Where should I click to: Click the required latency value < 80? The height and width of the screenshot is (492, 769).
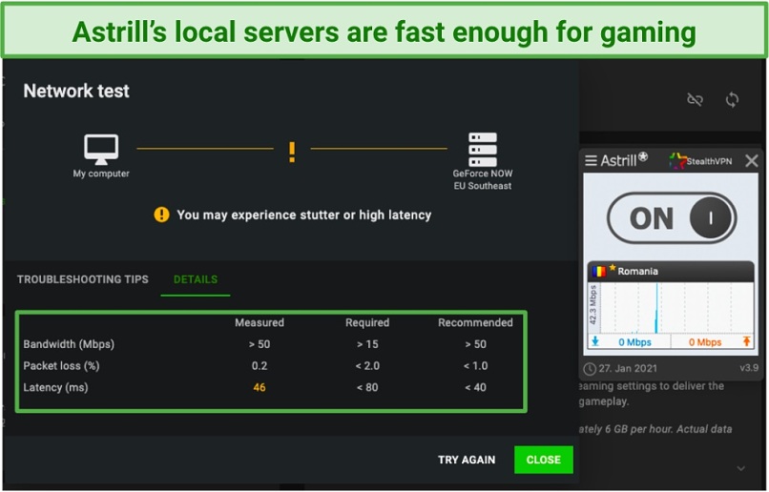tap(367, 388)
